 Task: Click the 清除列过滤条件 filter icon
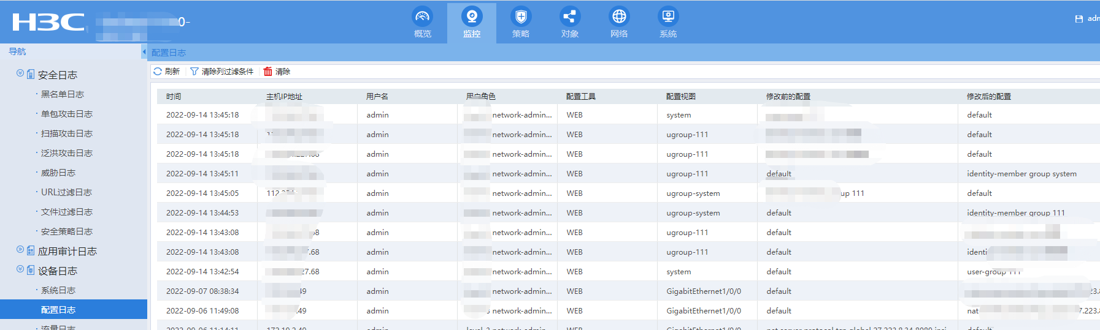click(x=194, y=72)
